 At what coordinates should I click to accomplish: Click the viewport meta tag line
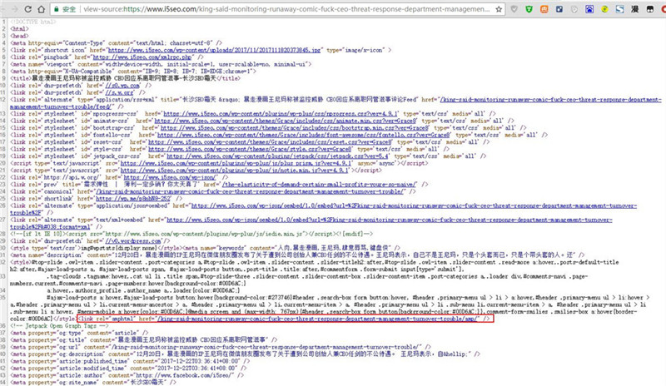(161, 64)
